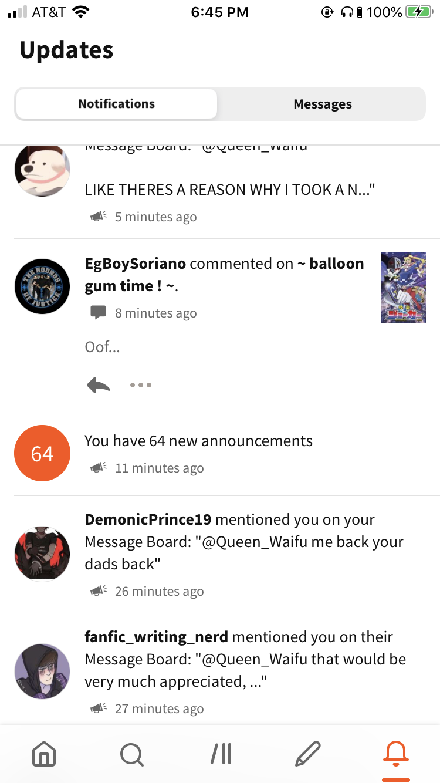Image resolution: width=440 pixels, height=783 pixels.
Task: Open the balloon gum time story link
Action: [x=225, y=275]
